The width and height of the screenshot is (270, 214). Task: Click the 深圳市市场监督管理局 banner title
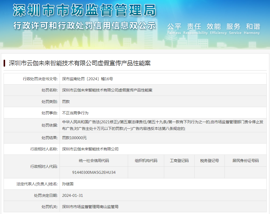pos(85,10)
